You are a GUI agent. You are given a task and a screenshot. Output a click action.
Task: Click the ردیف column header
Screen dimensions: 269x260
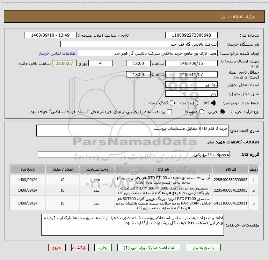click(x=254, y=169)
